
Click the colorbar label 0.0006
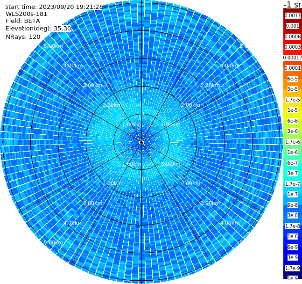(x=293, y=36)
